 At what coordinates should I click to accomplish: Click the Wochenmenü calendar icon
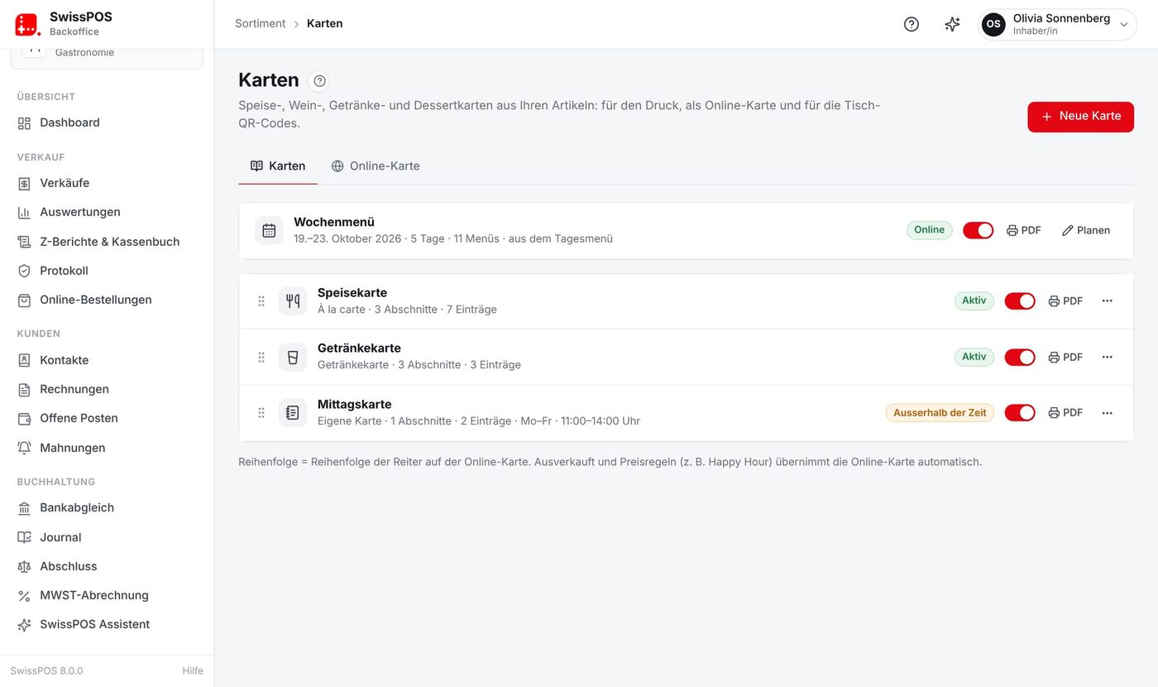pyautogui.click(x=269, y=230)
